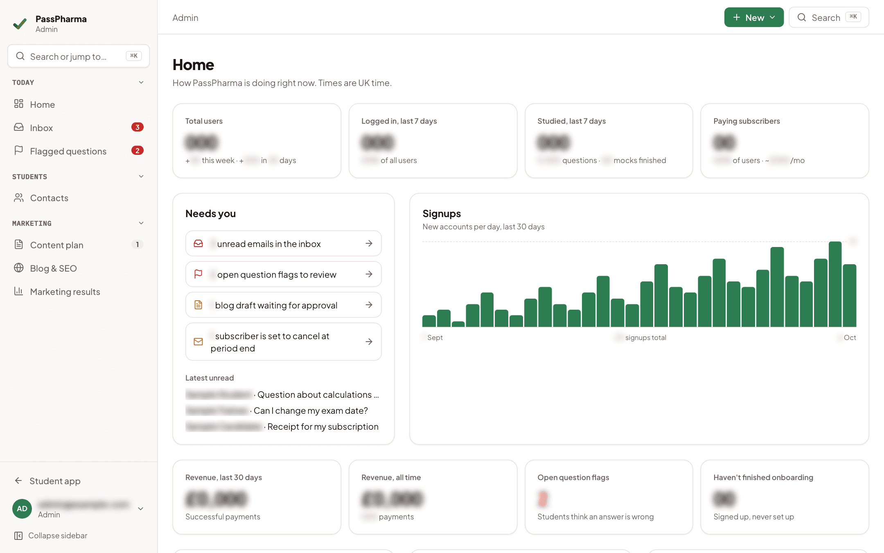Click the AD avatar circle

point(22,509)
